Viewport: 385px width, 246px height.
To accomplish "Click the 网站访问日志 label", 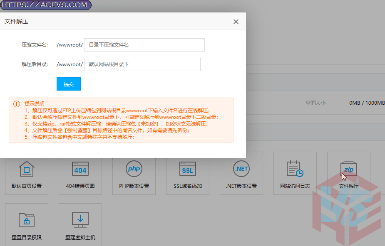I will [295, 186].
